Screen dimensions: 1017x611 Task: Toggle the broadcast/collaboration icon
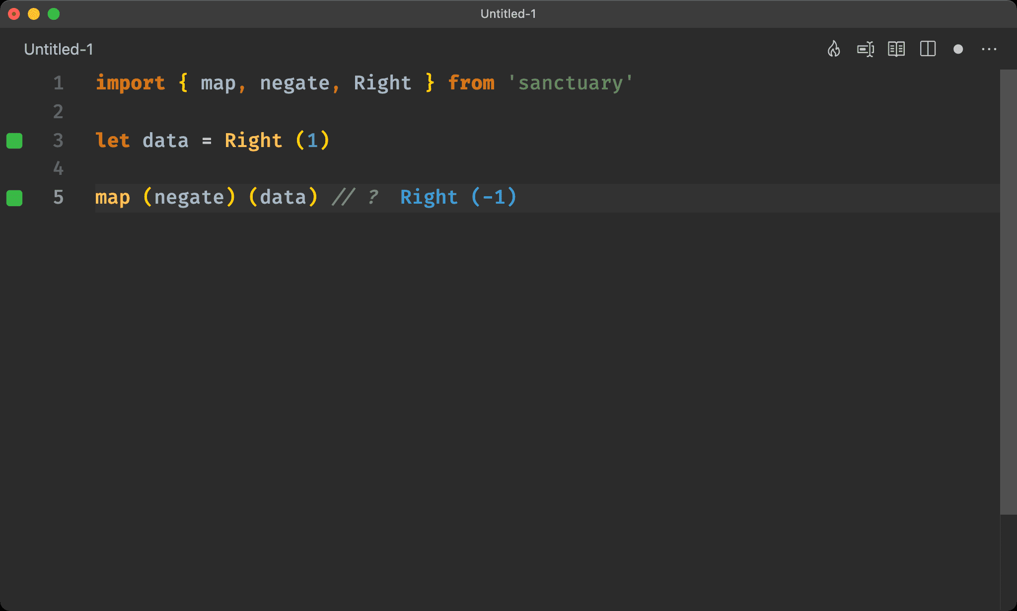click(866, 49)
